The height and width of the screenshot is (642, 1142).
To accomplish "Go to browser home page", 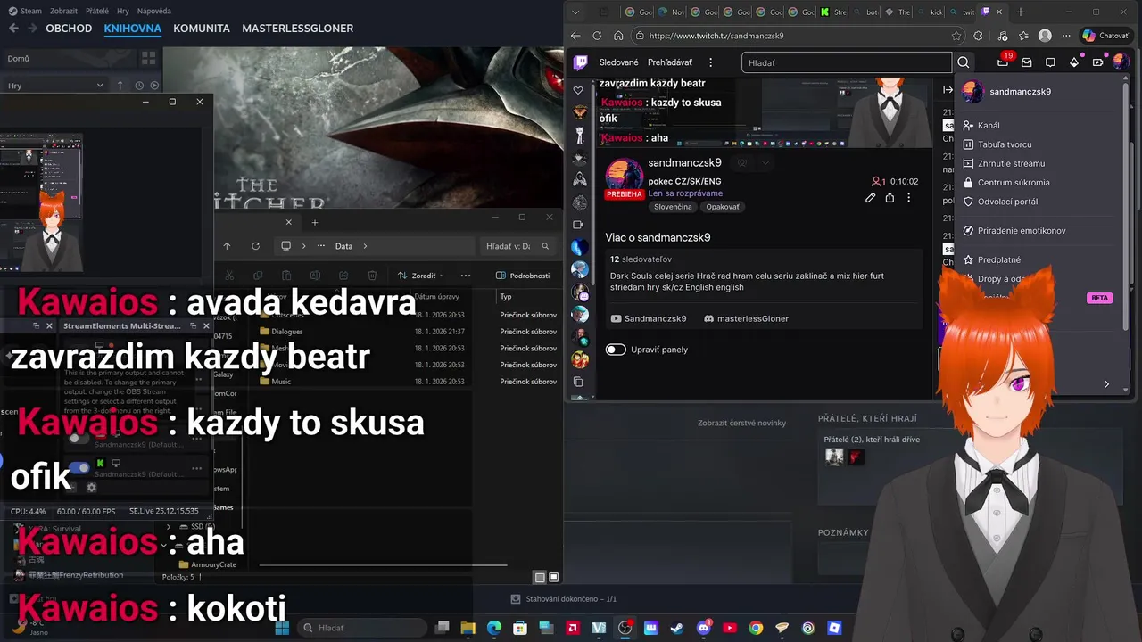I will tap(618, 36).
